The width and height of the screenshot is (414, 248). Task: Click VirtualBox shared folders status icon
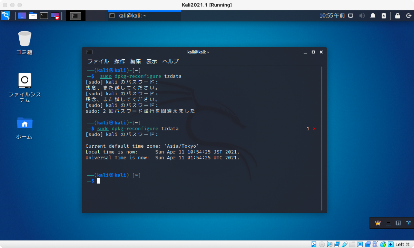(x=352, y=244)
